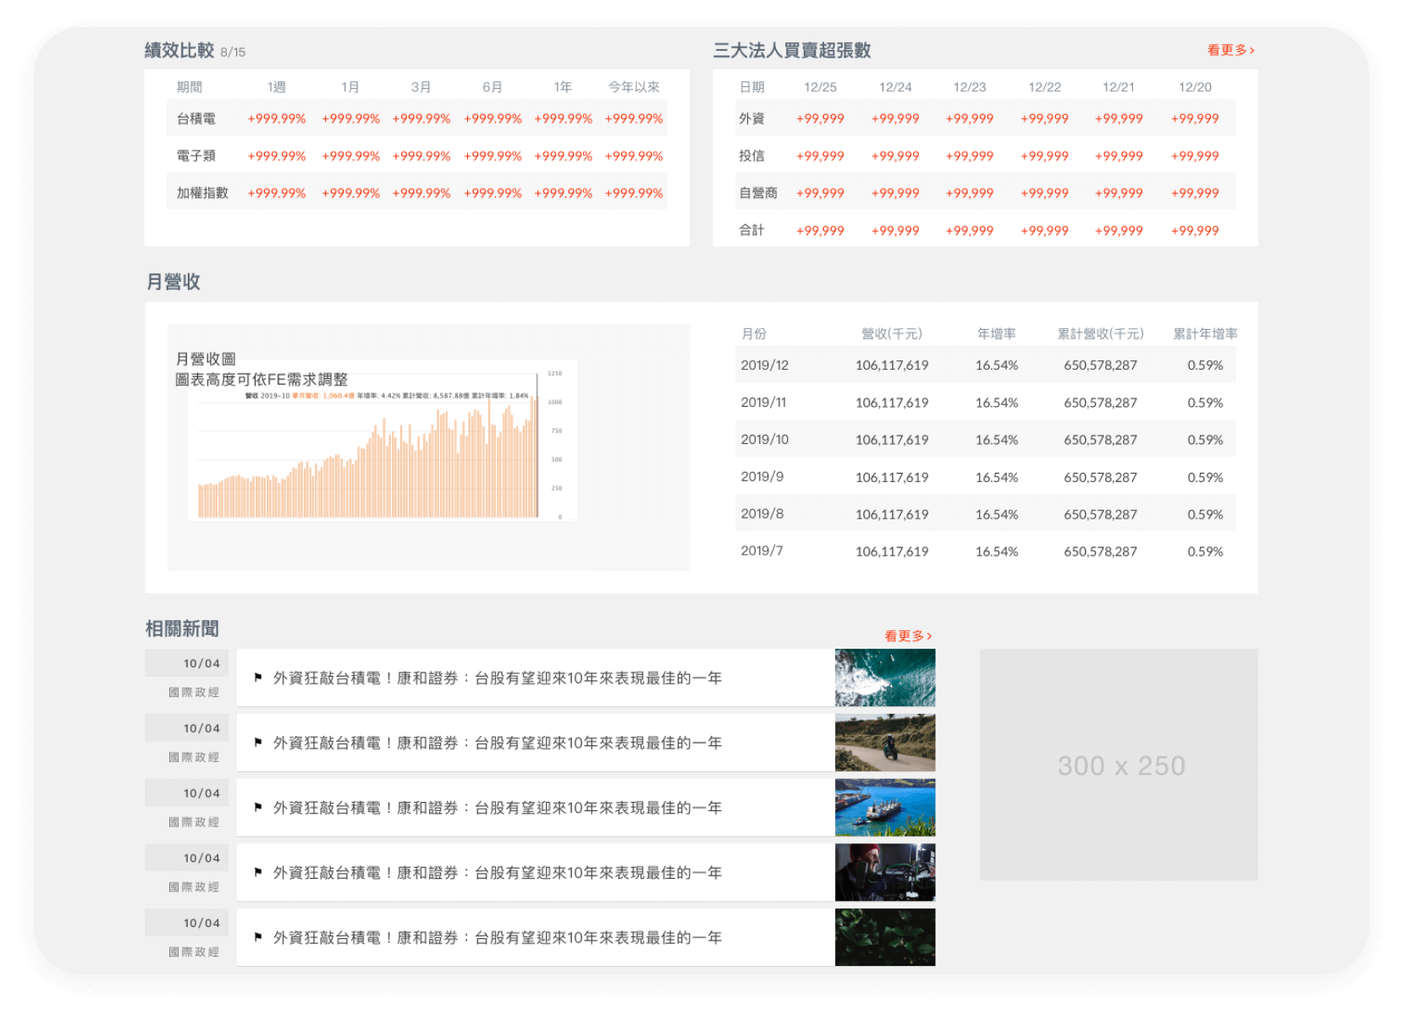
Task: Open the ocean waves news thumbnail
Action: pyautogui.click(x=884, y=678)
